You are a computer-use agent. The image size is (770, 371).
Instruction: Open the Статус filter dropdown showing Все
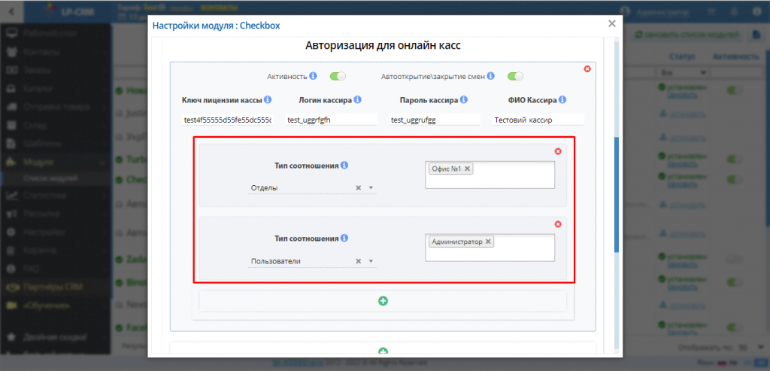coord(683,73)
